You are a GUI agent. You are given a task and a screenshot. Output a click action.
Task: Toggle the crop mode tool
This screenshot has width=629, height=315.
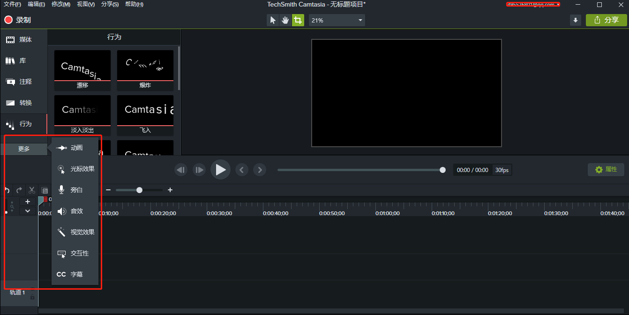click(298, 20)
